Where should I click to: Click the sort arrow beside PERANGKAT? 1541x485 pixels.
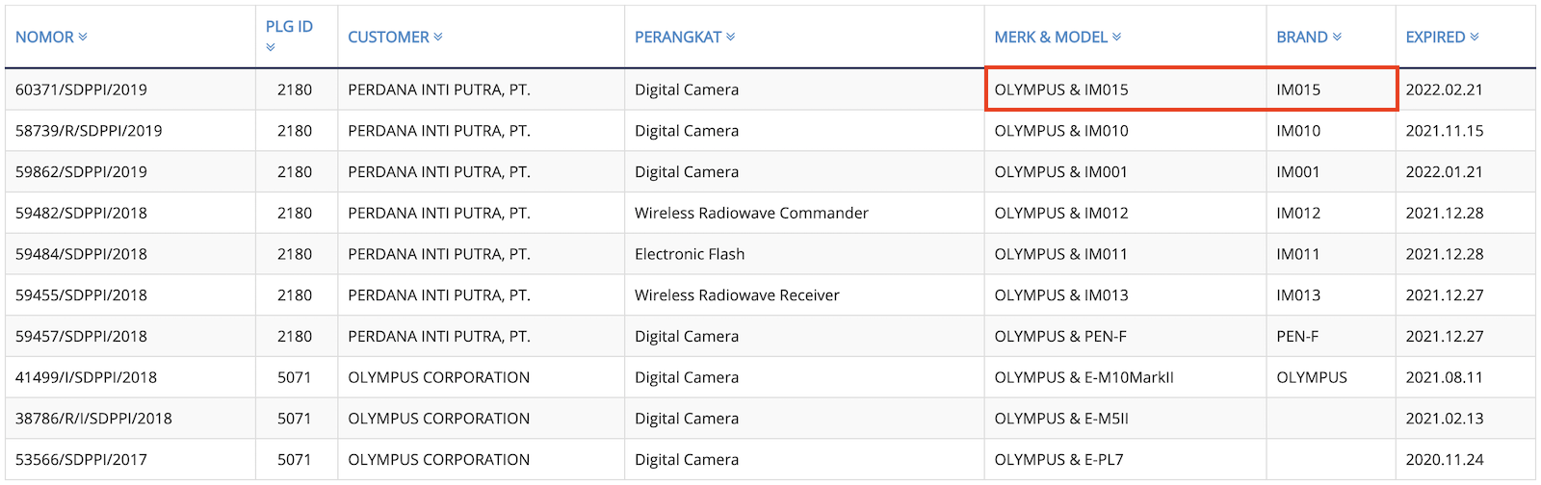coord(731,37)
